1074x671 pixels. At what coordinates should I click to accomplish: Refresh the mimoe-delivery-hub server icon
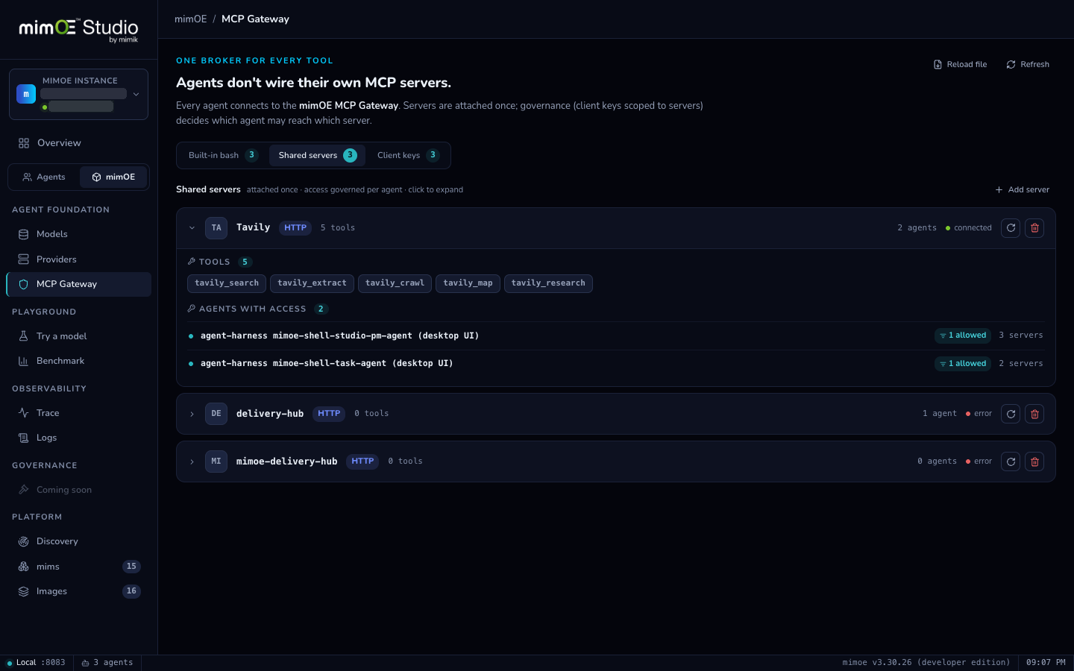click(1011, 461)
